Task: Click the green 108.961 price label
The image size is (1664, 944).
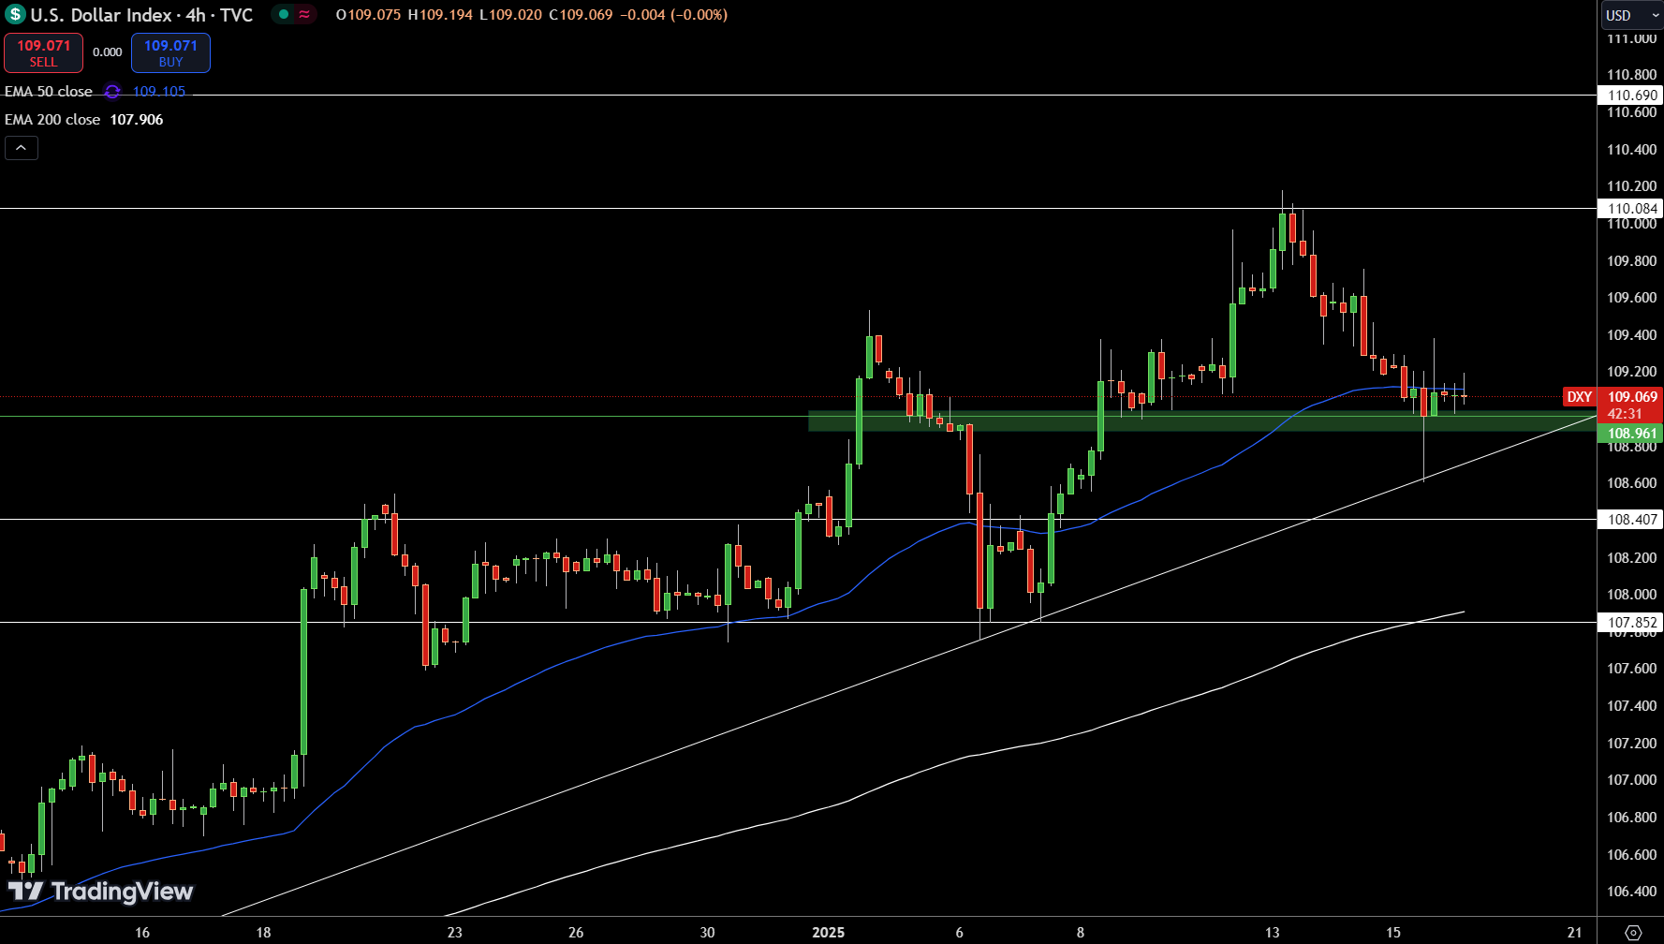Action: (1632, 434)
